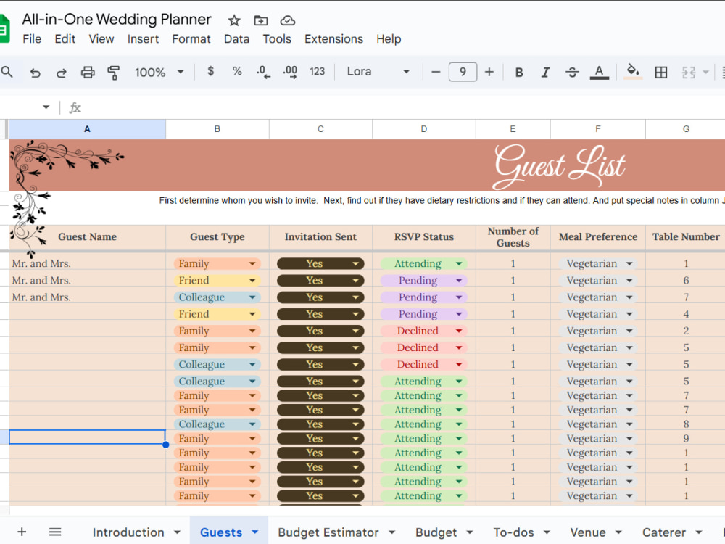Toggle strikethrough formatting

click(572, 72)
